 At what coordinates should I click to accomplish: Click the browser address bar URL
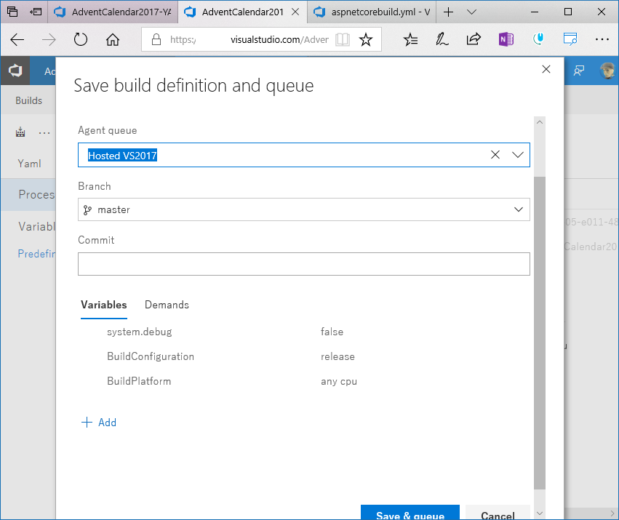point(249,39)
